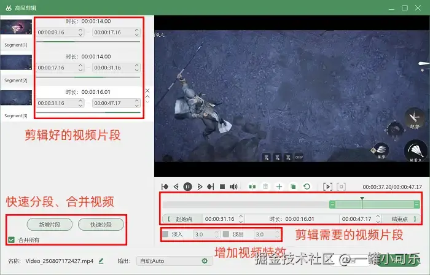Click the time readout 00:00:37.20/00:00:47.17
Image resolution: width=430 pixels, height=275 pixels.
tap(392, 187)
